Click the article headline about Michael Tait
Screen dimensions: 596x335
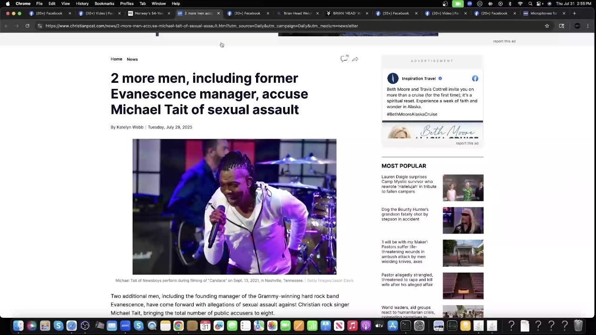pyautogui.click(x=209, y=94)
